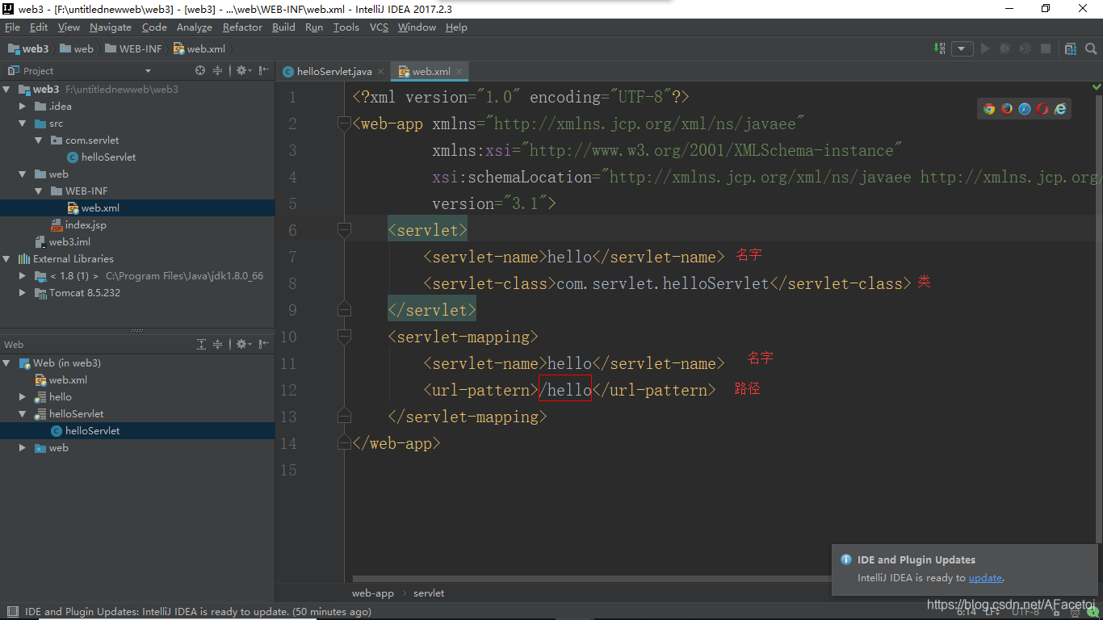Collapse helloServlet node in Web panel
The height and width of the screenshot is (620, 1103).
click(x=23, y=414)
